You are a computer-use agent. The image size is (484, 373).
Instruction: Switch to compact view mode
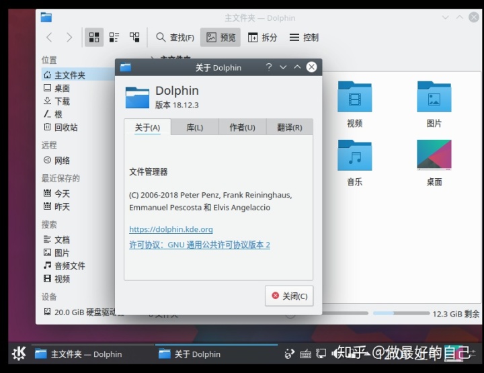point(114,38)
